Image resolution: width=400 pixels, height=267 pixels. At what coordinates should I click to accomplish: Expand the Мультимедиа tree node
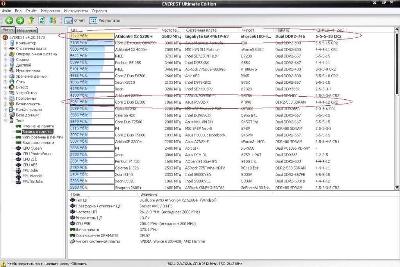(x=5, y=71)
